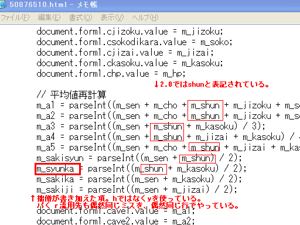Image resolution: width=300 pixels, height=225 pixels.
Task: Open the ヘルプ(H) menu
Action: (x=145, y=18)
